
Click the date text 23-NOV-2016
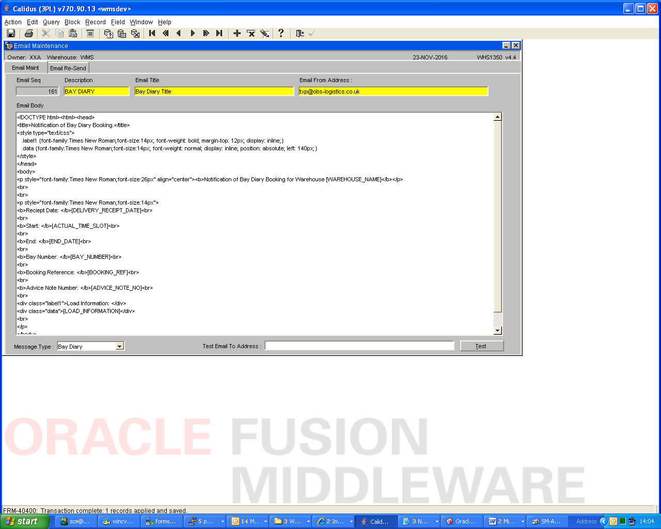[430, 57]
